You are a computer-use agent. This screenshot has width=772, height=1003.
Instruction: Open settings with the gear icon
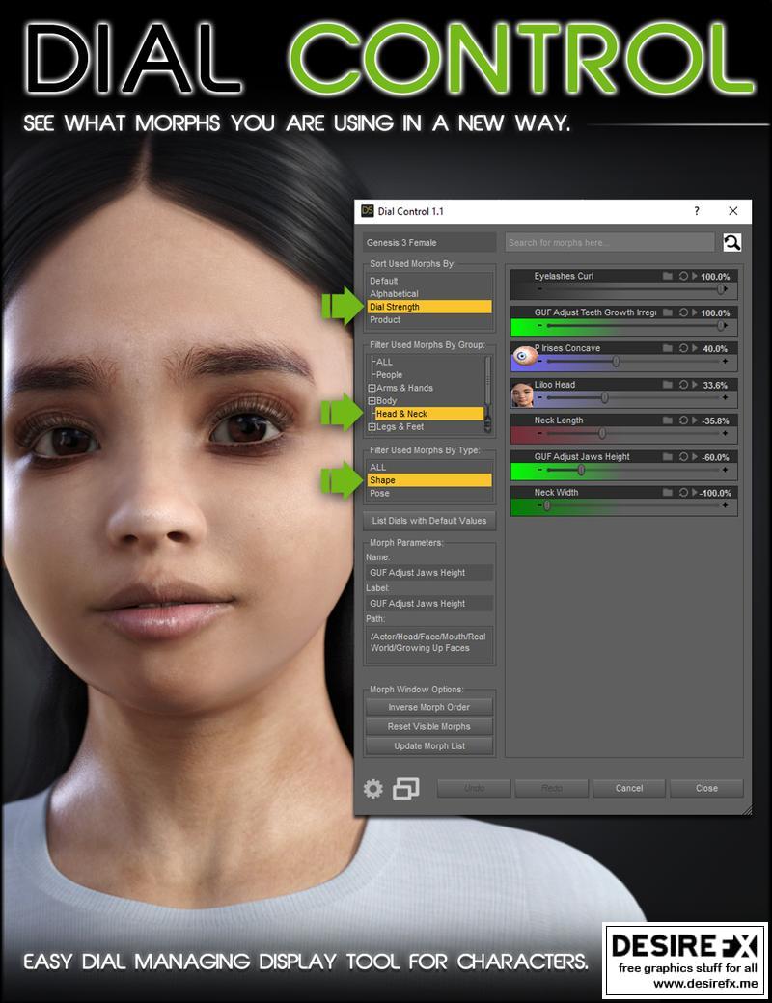[x=373, y=789]
